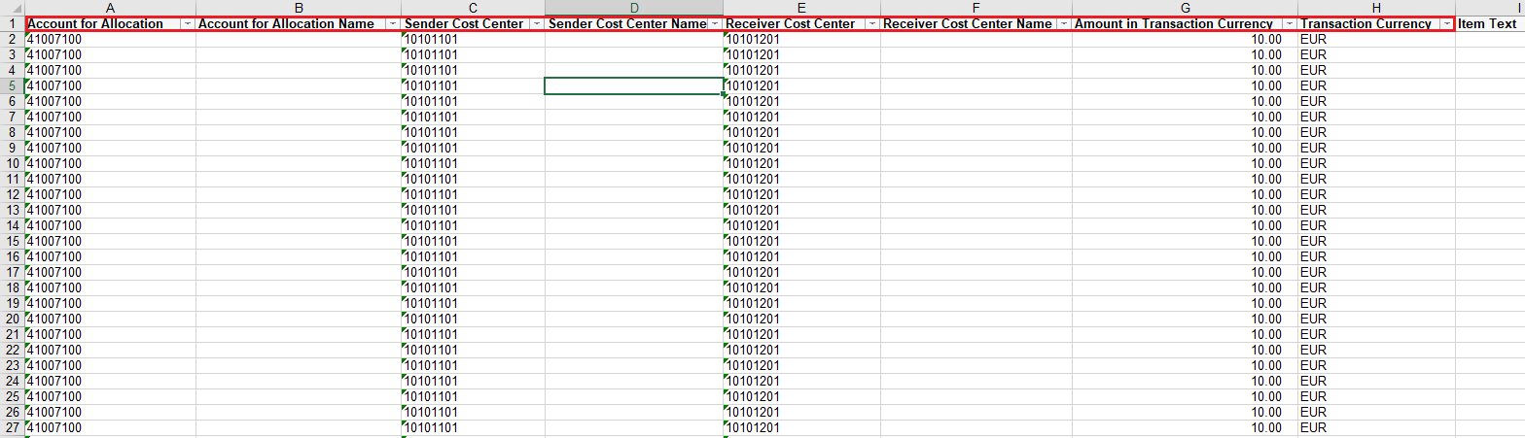1525x438 pixels.
Task: Select row 20 via its row number
Action: coord(12,319)
